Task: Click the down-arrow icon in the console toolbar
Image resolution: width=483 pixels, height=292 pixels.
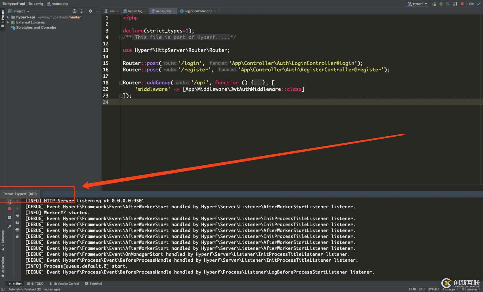Action: (17, 209)
